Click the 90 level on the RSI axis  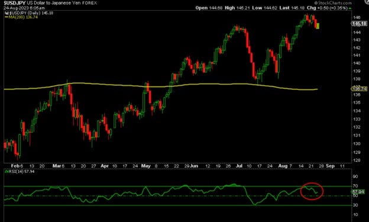(355, 176)
